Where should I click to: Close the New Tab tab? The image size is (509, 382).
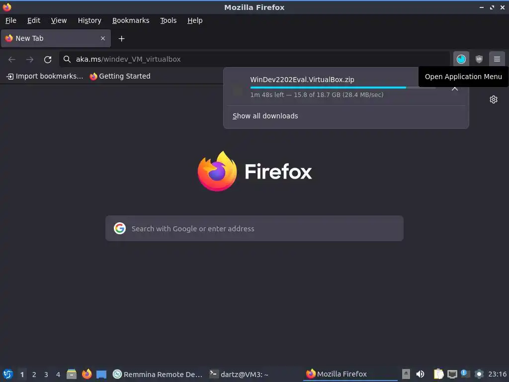coord(103,38)
